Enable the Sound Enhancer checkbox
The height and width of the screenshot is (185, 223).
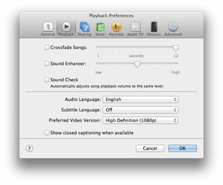tap(47, 63)
